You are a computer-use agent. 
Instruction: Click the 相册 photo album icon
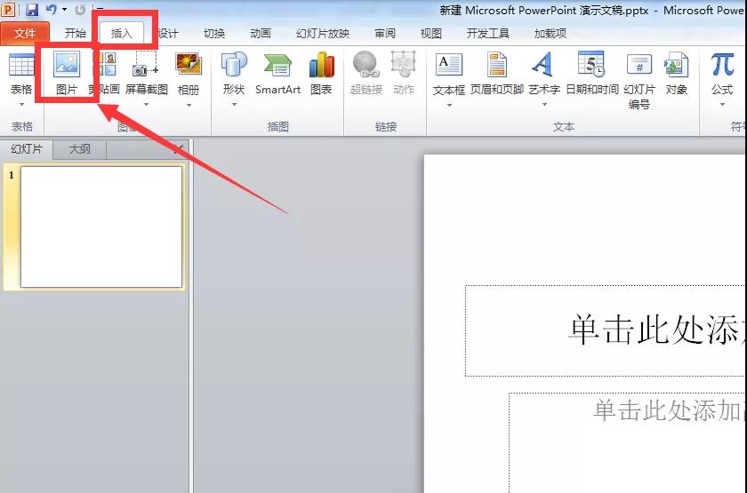189,65
